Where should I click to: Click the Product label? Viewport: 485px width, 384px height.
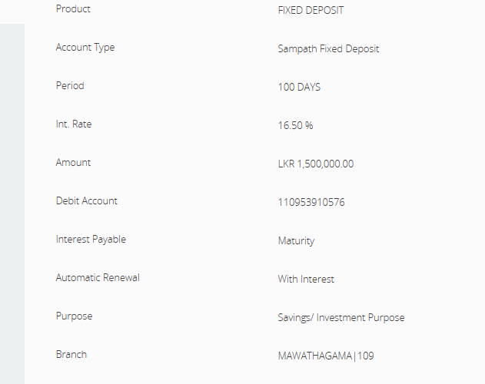[x=73, y=9]
